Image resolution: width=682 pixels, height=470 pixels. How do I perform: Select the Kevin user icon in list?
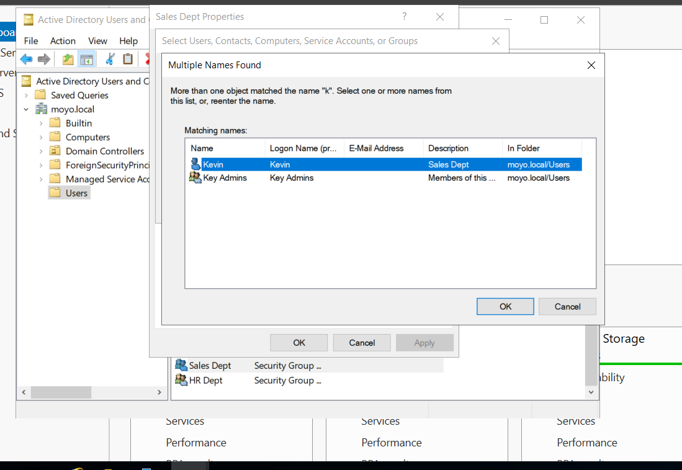coord(196,165)
